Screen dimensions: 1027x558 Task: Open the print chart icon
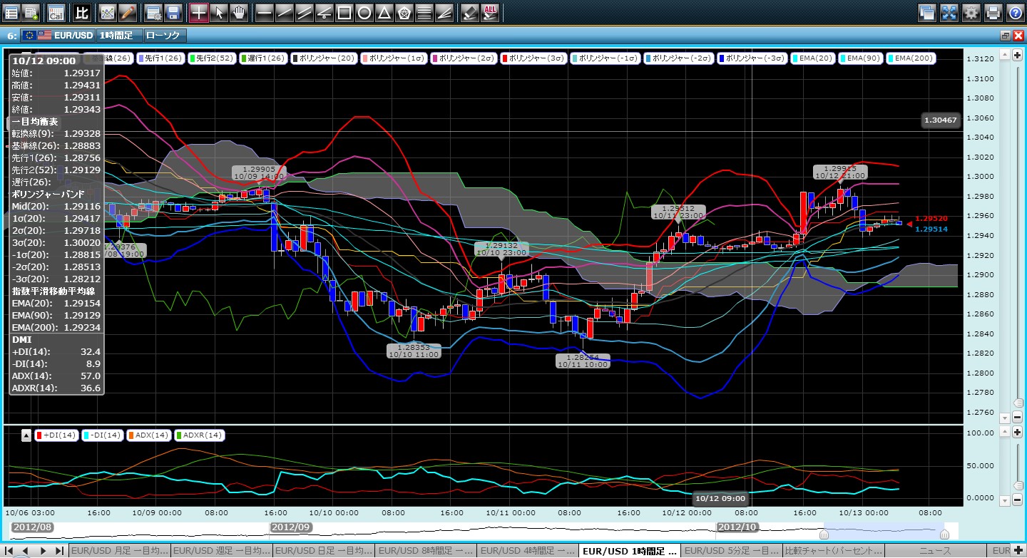coord(993,12)
